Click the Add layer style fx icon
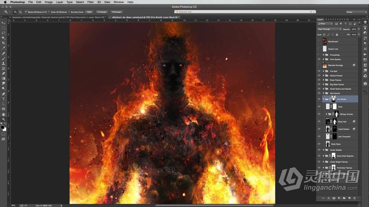Image resolution: width=369 pixels, height=207 pixels. tap(329, 198)
